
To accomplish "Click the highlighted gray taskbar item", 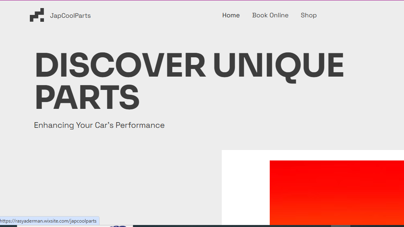I will 340,226.
